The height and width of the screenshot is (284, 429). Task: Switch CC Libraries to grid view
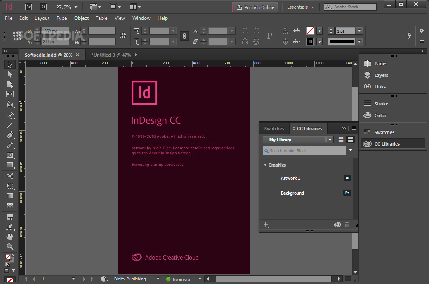click(341, 140)
